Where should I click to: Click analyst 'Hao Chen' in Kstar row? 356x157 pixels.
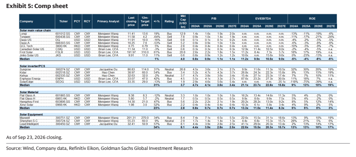(x=108, y=72)
